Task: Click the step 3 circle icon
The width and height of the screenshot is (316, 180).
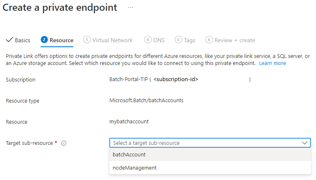Action: pos(87,40)
